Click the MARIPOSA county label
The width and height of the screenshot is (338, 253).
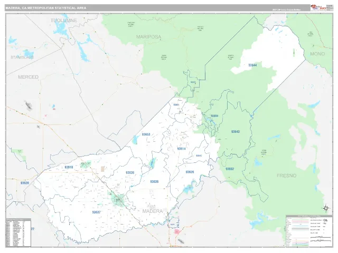(149, 37)
